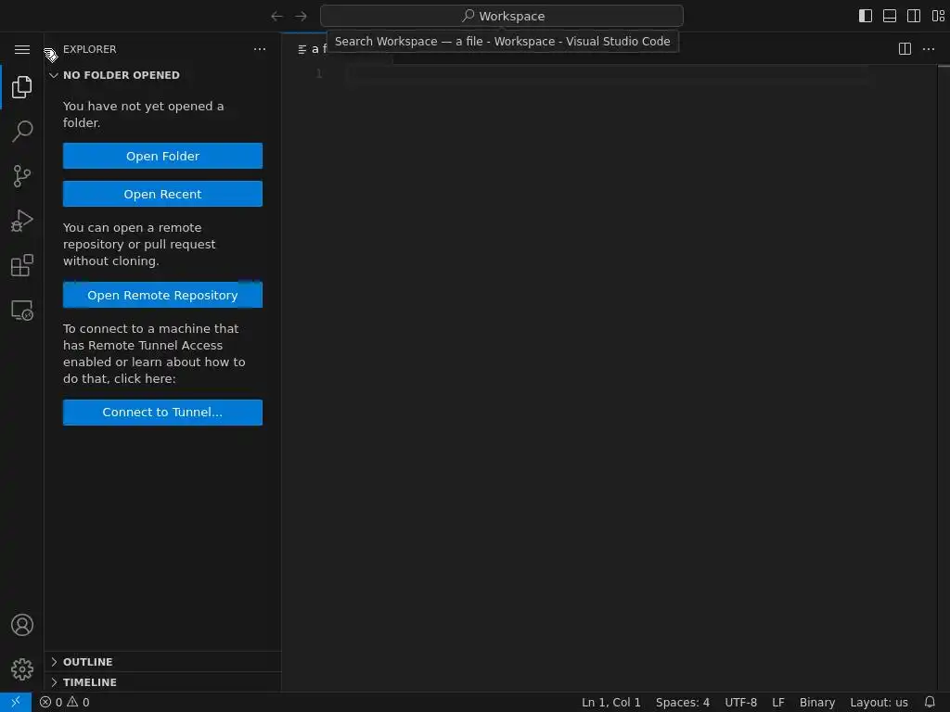Open the Manage gear menu
The height and width of the screenshot is (712, 950).
(22, 669)
